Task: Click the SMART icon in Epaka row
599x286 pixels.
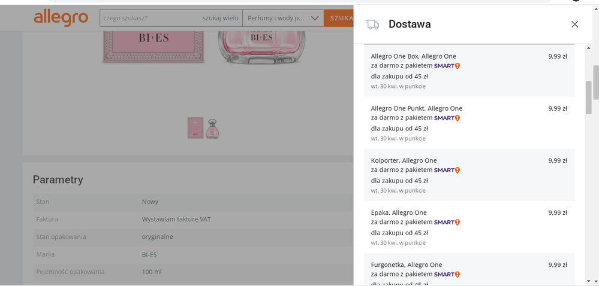Action: click(x=447, y=223)
